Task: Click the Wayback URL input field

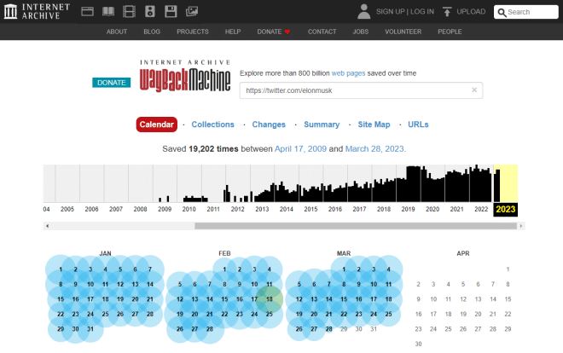Action: [361, 90]
